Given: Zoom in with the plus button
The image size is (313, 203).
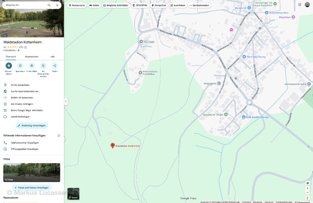Looking at the screenshot, I should click(x=307, y=188).
